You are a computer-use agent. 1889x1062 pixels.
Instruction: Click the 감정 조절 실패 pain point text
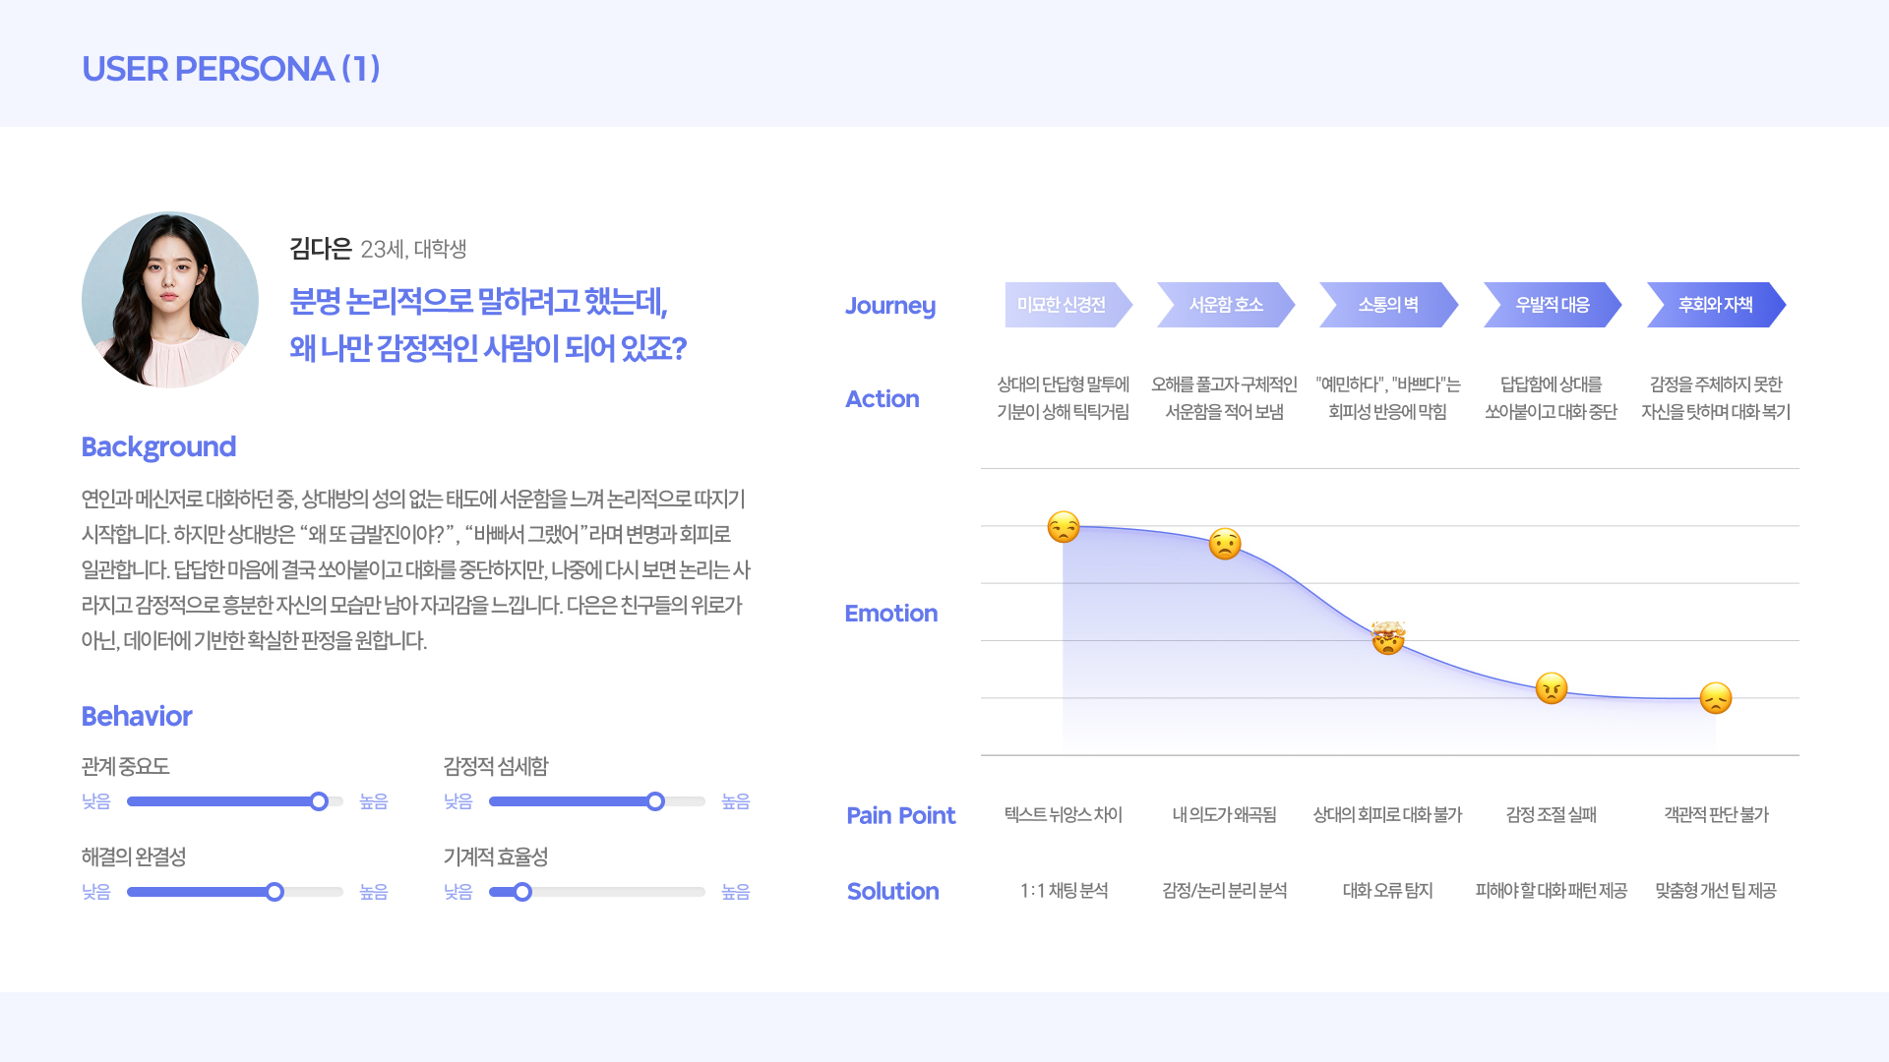click(1552, 814)
